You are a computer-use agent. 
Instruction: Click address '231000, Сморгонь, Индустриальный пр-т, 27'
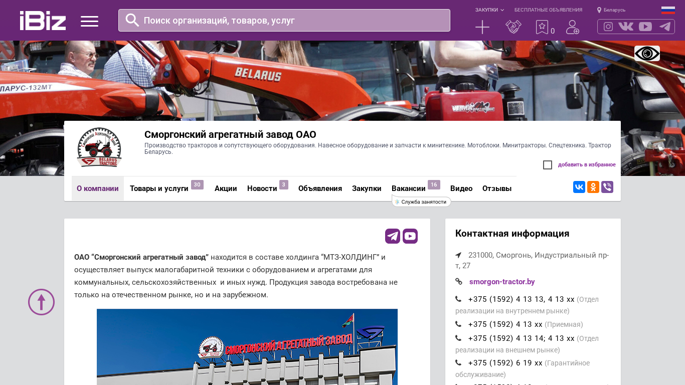[532, 260]
